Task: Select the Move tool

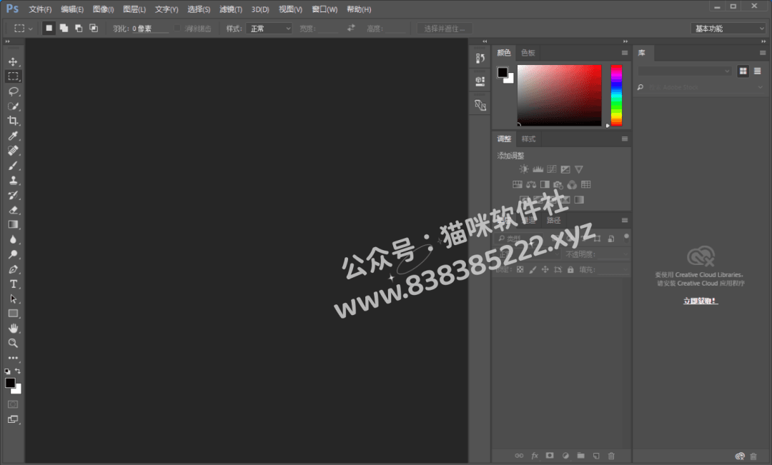Action: click(x=13, y=61)
